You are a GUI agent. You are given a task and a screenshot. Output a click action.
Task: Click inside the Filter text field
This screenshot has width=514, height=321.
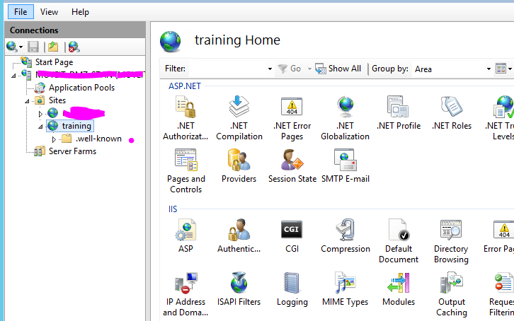pyautogui.click(x=227, y=69)
